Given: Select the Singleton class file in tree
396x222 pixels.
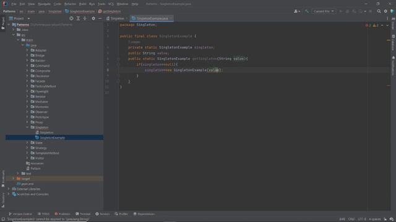Looking at the screenshot, I should coord(47,133).
